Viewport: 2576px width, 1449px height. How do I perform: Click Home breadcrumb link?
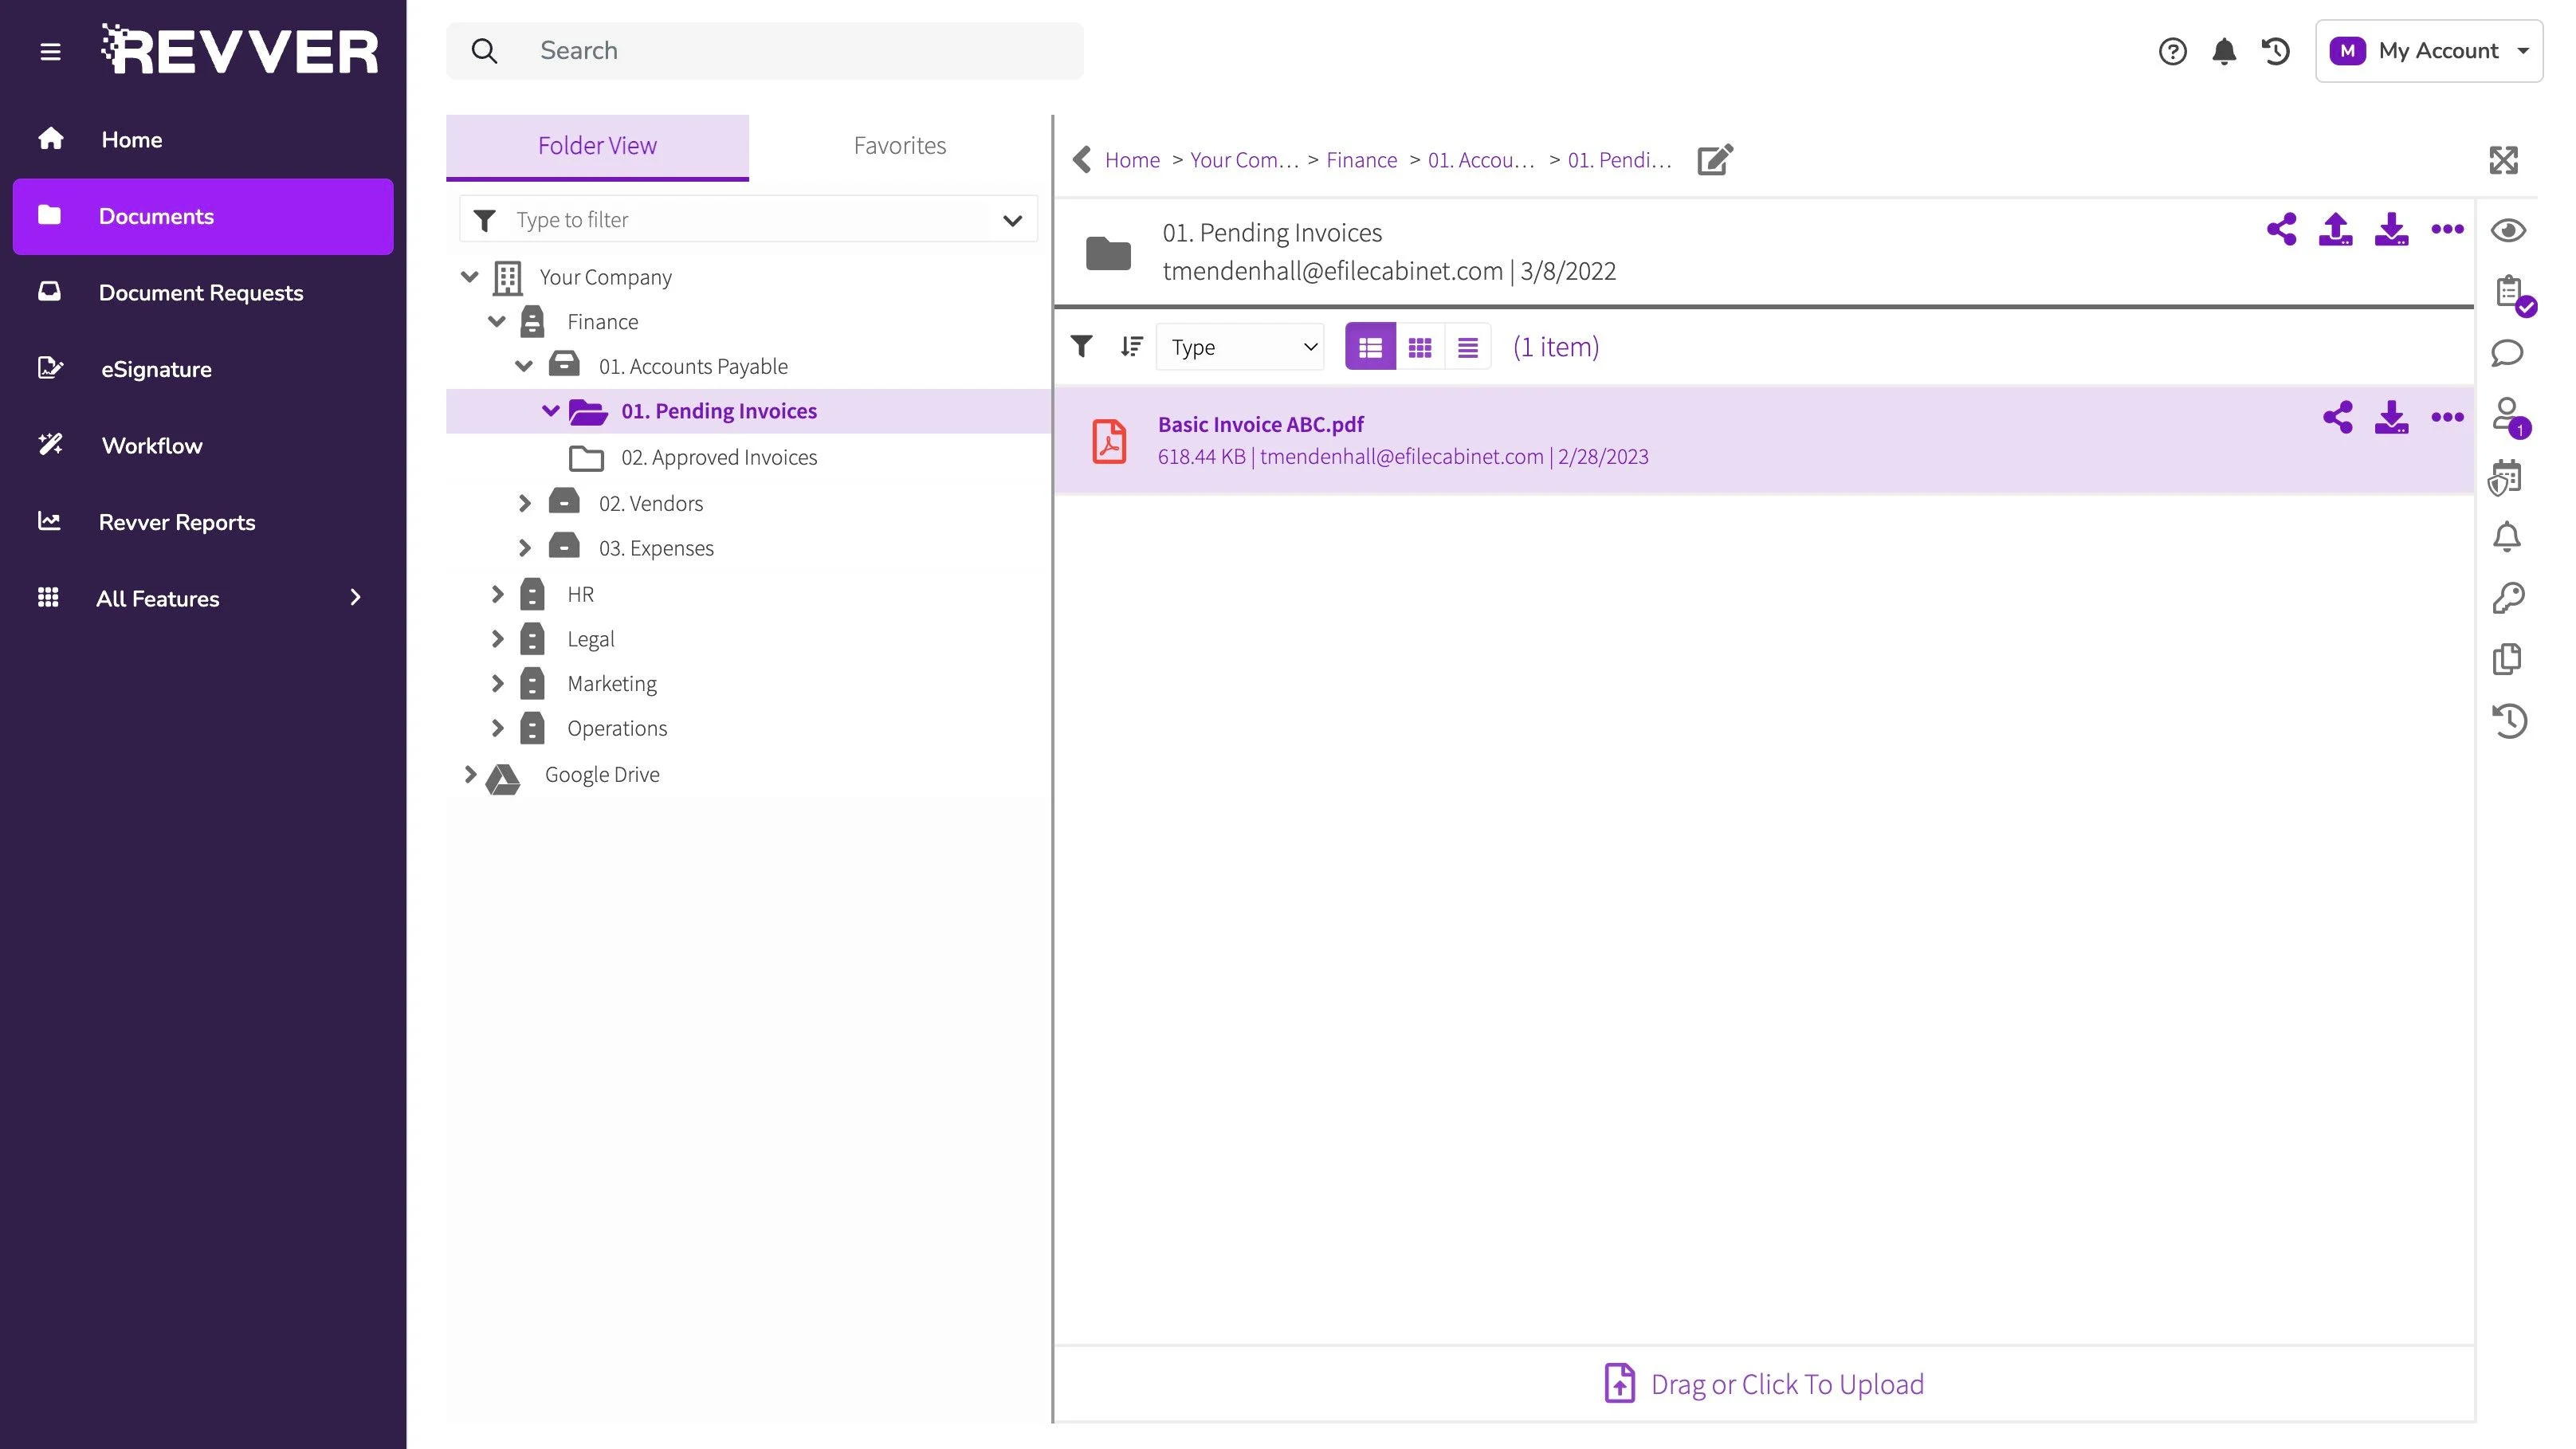[x=1132, y=160]
